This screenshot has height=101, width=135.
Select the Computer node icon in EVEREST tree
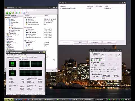[x=8, y=19]
